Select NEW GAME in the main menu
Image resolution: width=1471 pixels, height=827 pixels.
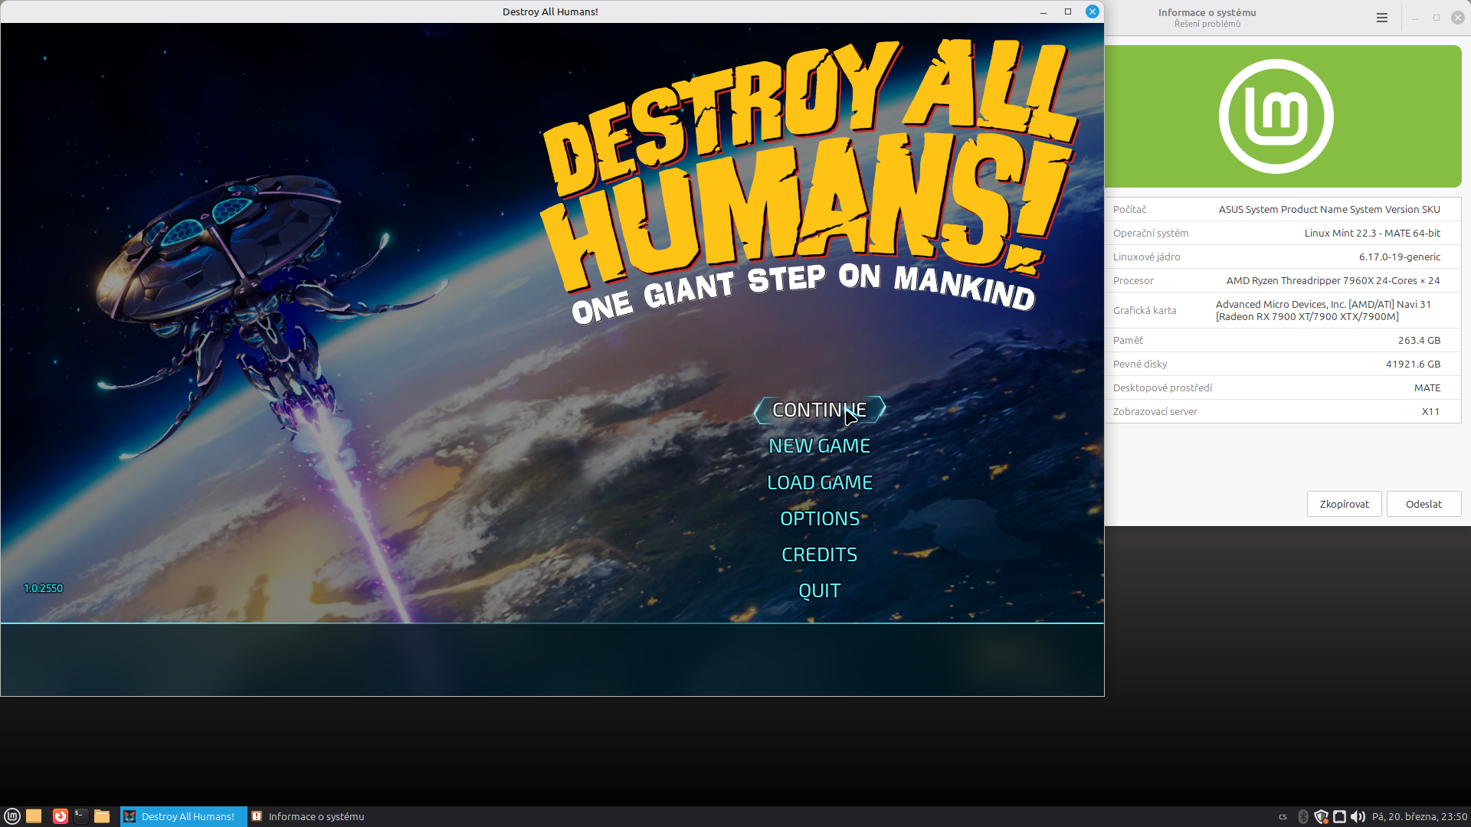819,446
